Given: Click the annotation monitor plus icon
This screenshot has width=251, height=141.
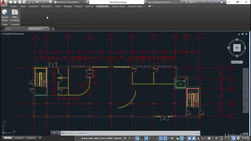Looking at the screenshot, I should [x=216, y=138].
